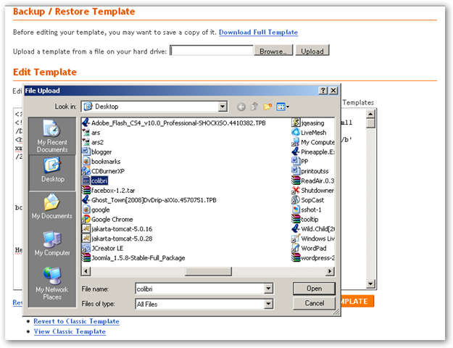Click the file list scroll left arrow
Image resolution: width=453 pixels, height=348 pixels.
[86, 271]
